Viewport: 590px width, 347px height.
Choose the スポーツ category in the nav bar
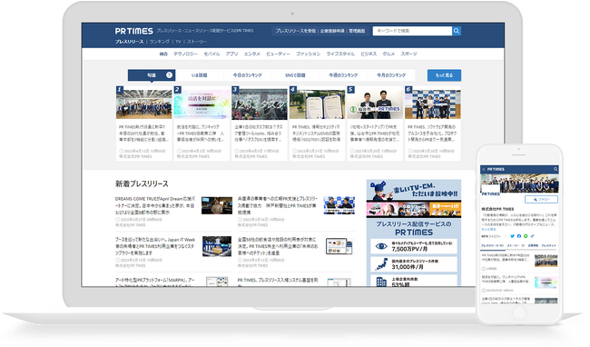coord(408,55)
